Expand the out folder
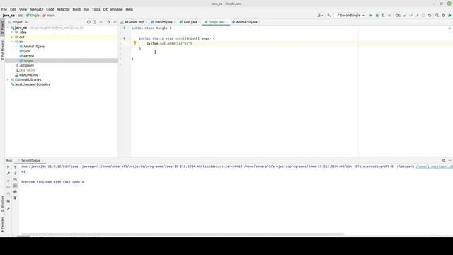453x255 pixels. tap(12, 37)
